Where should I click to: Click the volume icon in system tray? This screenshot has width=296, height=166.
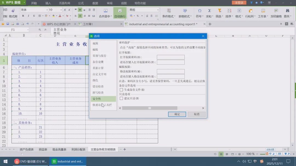[244, 161]
